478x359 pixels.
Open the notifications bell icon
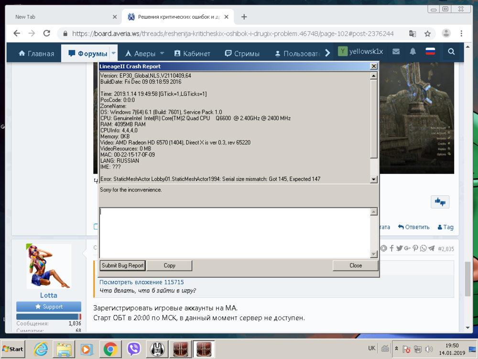pyautogui.click(x=413, y=52)
